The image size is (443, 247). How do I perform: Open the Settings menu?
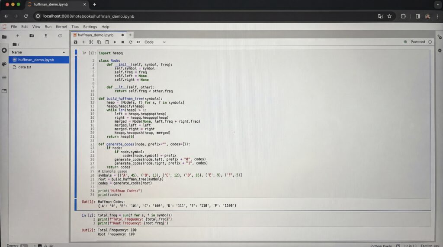(90, 27)
